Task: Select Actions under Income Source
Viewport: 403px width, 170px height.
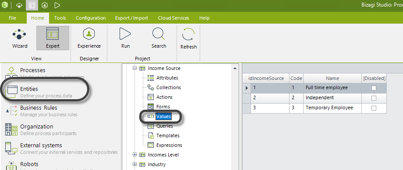Action: coord(164,97)
